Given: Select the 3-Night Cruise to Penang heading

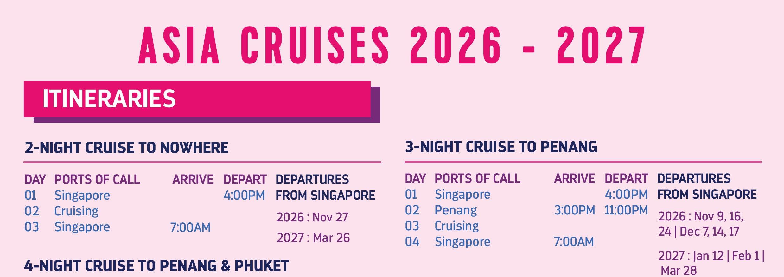Looking at the screenshot, I should (501, 147).
